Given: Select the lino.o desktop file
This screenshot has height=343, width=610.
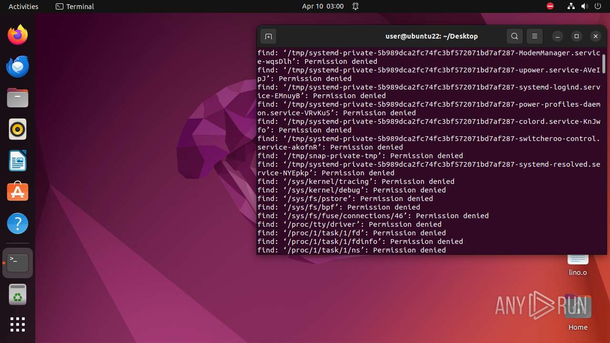Looking at the screenshot, I should [x=578, y=265].
